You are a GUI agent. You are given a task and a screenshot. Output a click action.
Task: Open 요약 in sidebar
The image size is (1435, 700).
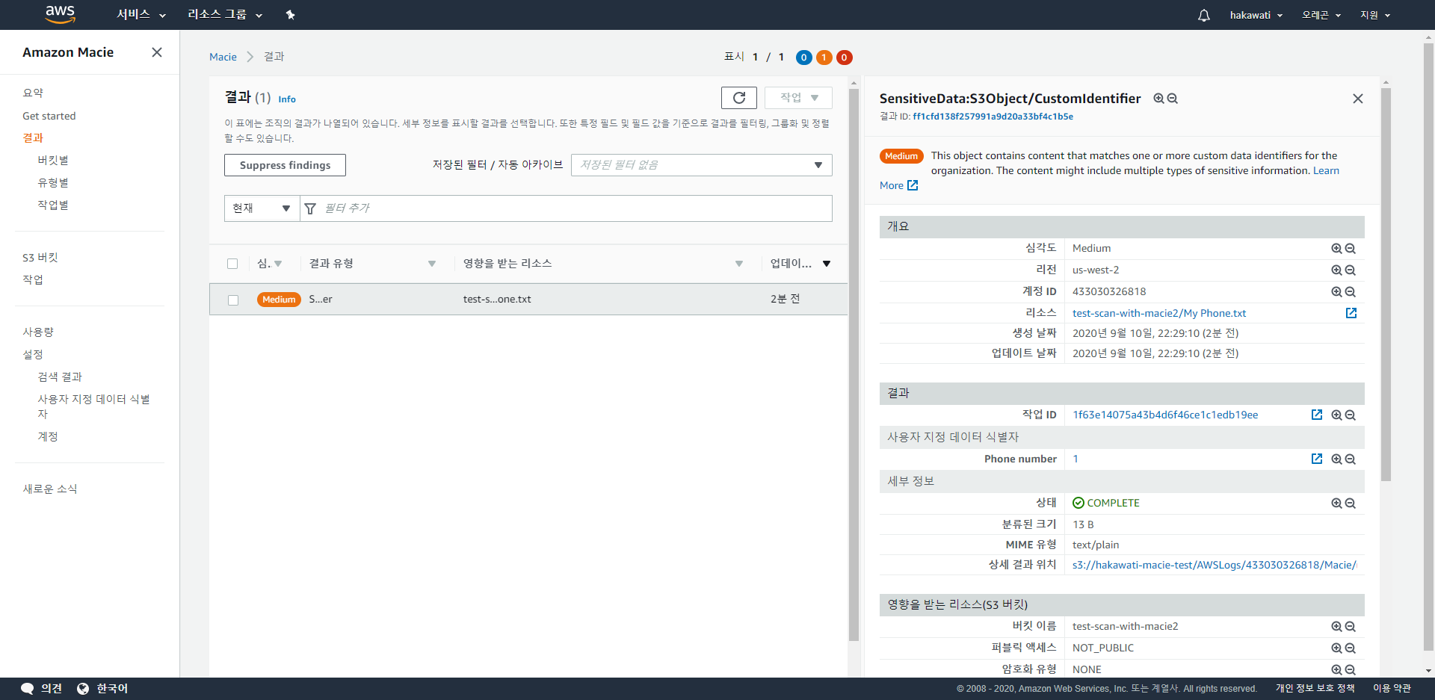pos(33,93)
